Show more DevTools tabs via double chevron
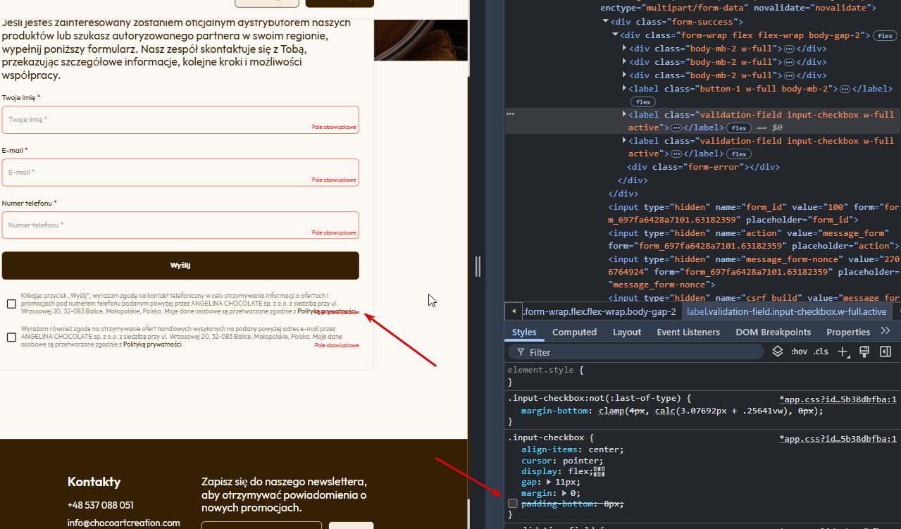The height and width of the screenshot is (529, 901). click(x=886, y=331)
